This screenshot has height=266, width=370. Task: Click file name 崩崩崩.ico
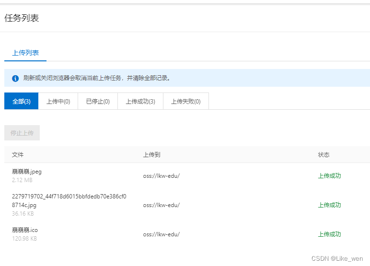25,230
